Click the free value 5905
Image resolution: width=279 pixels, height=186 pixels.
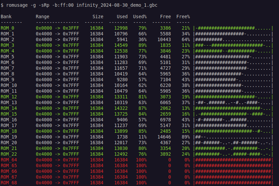point(166,91)
